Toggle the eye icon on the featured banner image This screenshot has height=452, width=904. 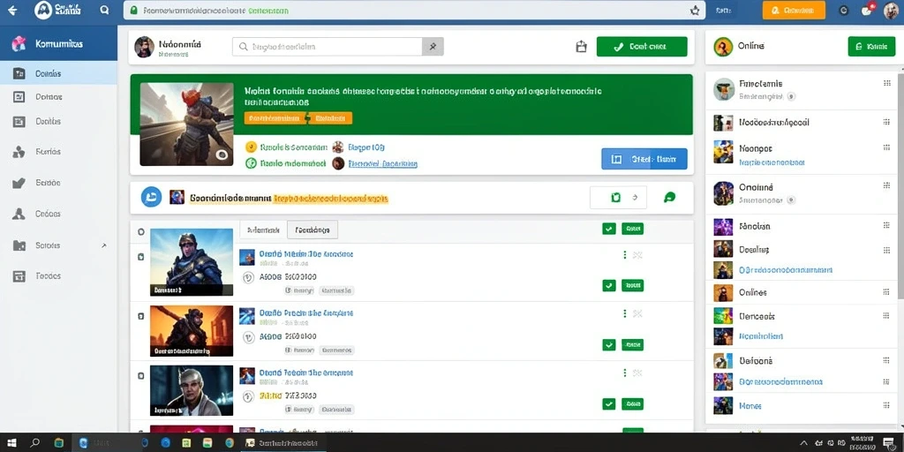[222, 154]
